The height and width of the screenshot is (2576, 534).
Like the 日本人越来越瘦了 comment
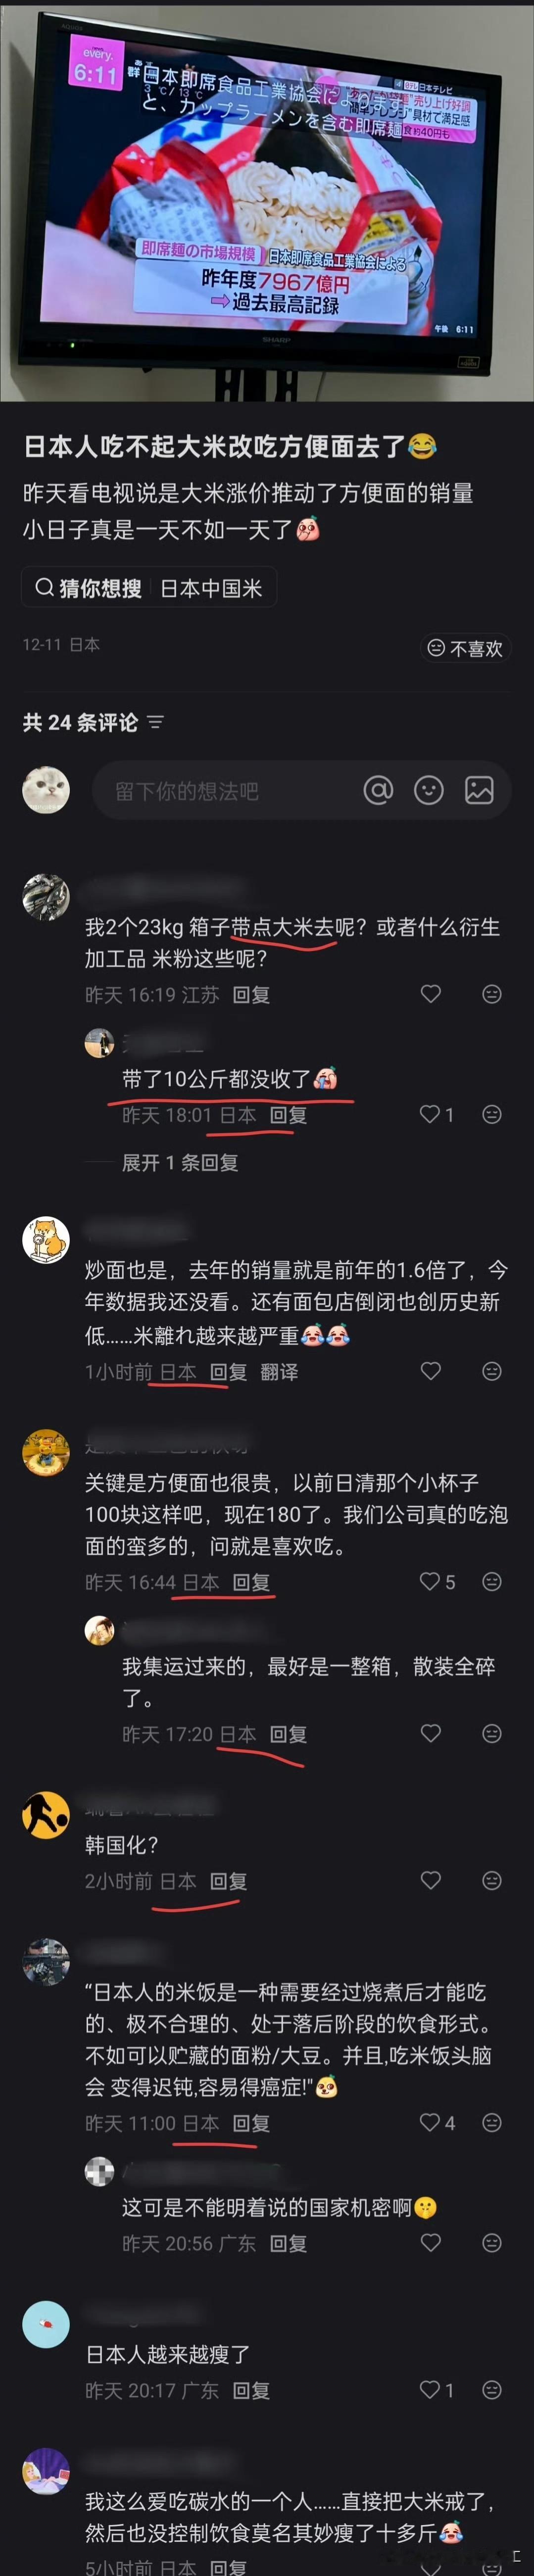tap(430, 2389)
